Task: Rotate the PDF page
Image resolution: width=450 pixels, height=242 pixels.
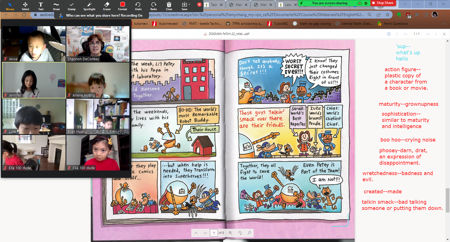Action: (x=240, y=233)
